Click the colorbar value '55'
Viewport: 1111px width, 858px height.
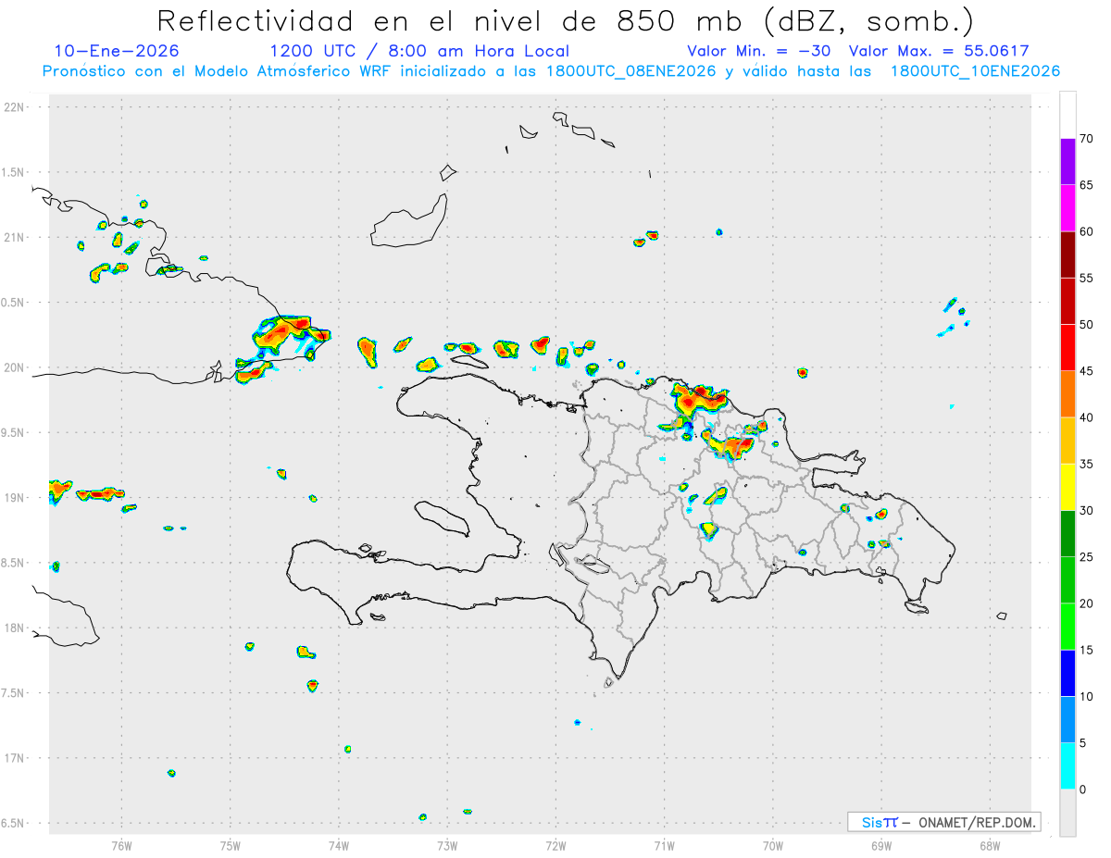(1086, 279)
